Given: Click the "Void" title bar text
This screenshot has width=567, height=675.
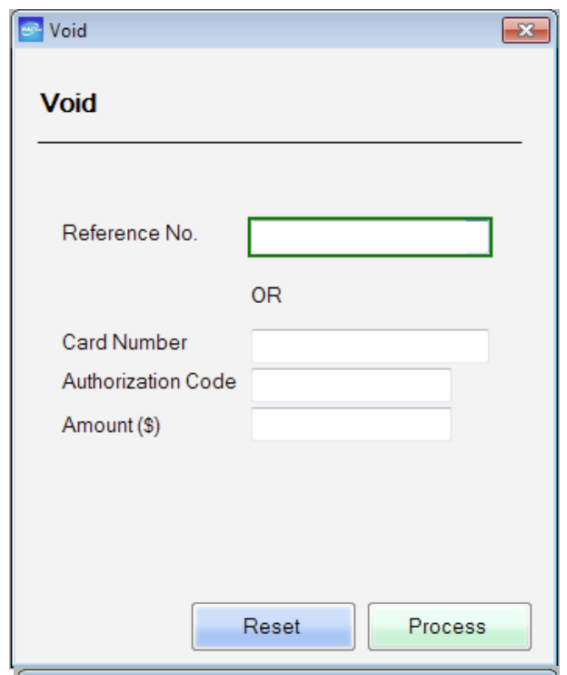Looking at the screenshot, I should click(68, 31).
